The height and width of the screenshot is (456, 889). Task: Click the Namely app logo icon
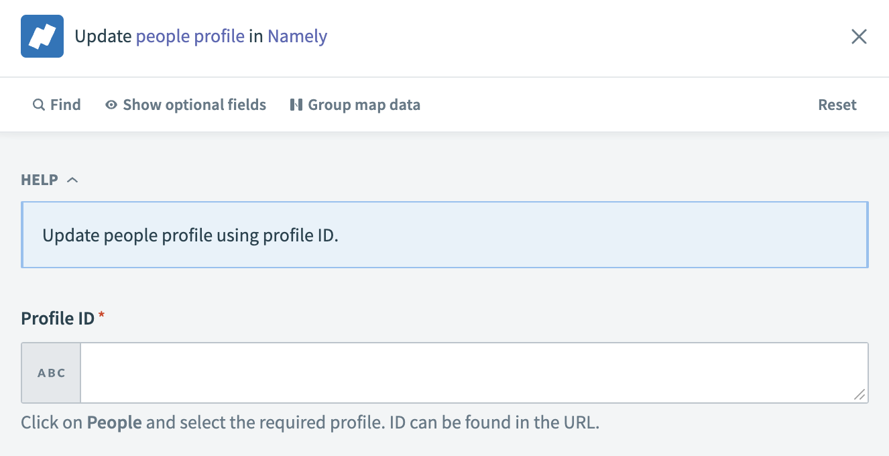tap(42, 36)
